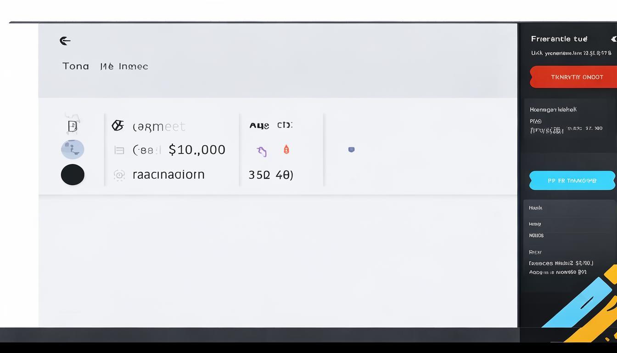Click the document icon above the blue avatar
The width and height of the screenshot is (617, 353).
tap(73, 126)
